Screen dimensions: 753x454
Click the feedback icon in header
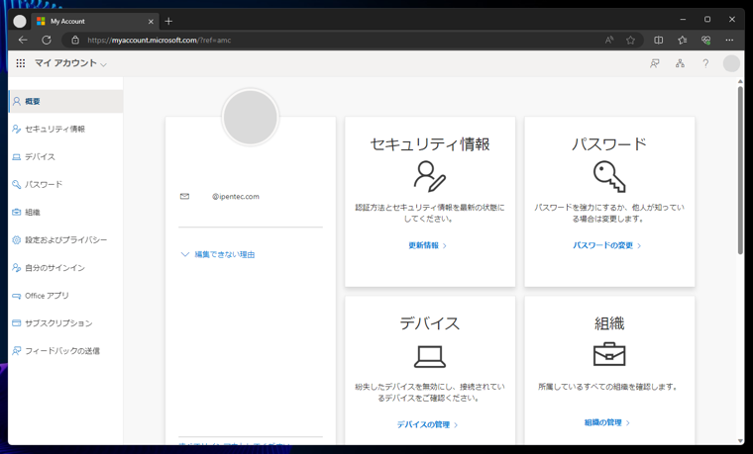pyautogui.click(x=655, y=63)
